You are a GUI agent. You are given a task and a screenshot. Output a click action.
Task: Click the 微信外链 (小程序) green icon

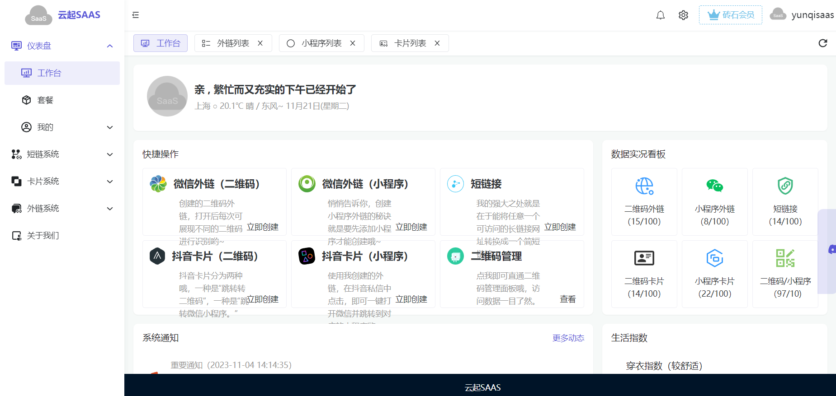(x=307, y=184)
